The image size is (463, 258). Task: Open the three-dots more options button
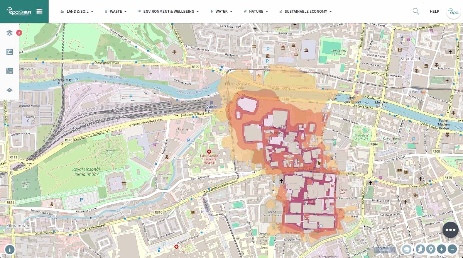450,230
